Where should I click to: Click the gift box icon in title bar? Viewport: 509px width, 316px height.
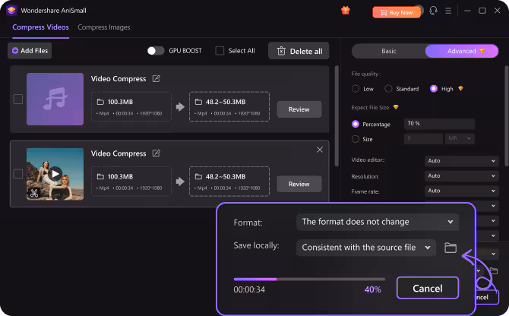(346, 11)
